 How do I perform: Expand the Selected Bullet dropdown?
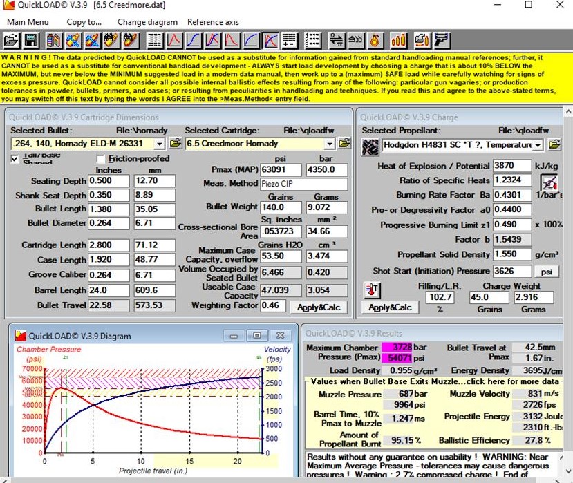point(160,144)
